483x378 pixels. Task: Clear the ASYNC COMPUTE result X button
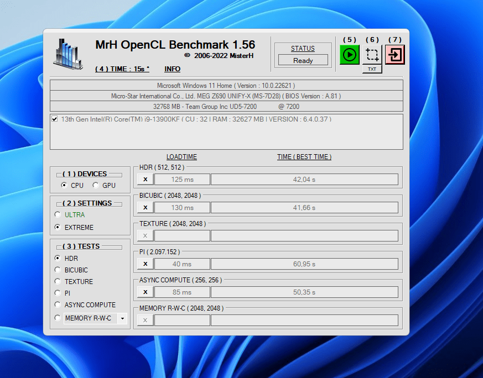point(146,292)
